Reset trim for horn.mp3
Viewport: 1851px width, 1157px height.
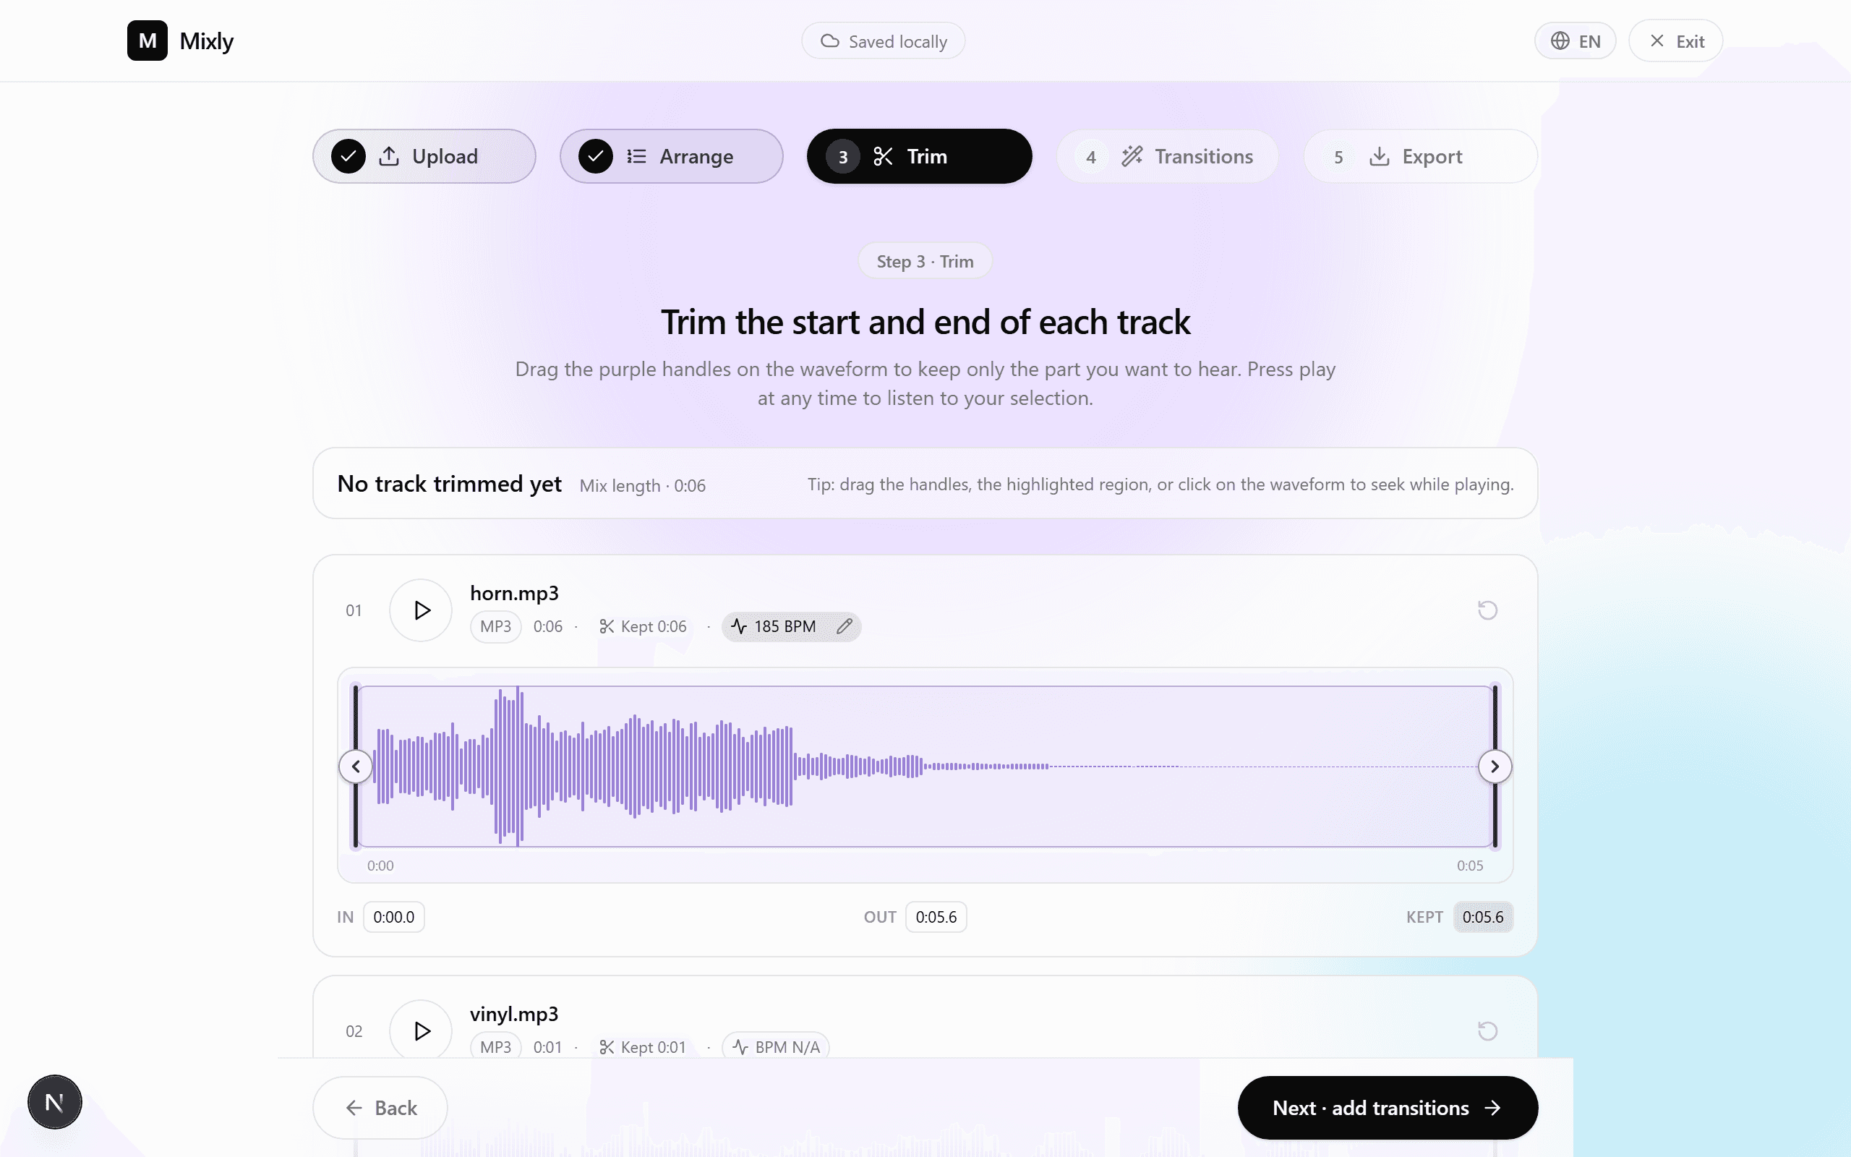click(1487, 610)
